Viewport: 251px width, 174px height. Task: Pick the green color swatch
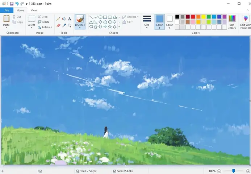(209, 17)
